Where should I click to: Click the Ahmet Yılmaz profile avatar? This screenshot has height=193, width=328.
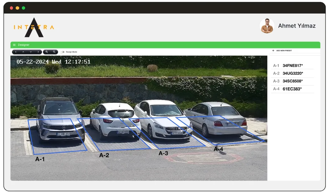pos(267,26)
